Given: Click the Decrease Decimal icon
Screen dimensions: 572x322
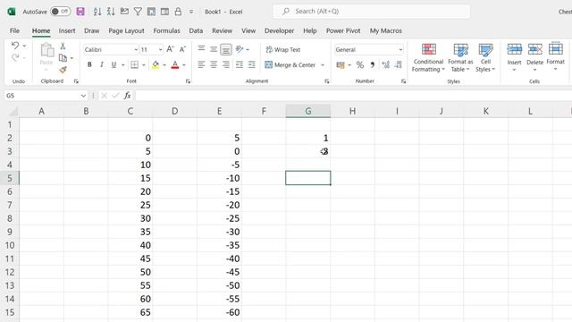Looking at the screenshot, I should 398,65.
